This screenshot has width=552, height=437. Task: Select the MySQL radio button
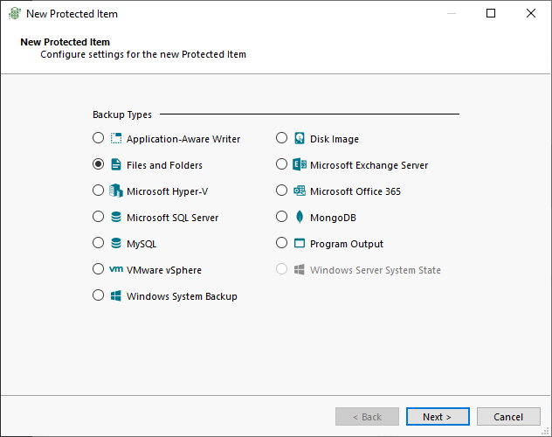coord(98,243)
